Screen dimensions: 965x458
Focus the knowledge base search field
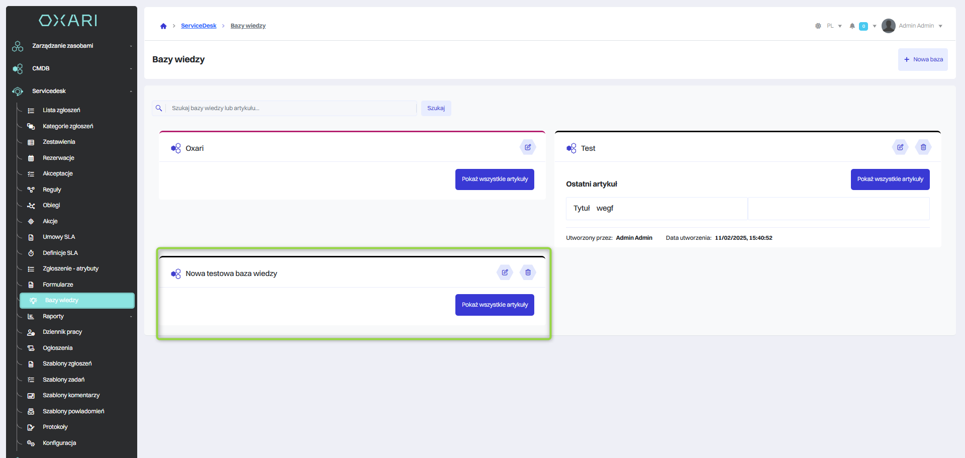292,108
